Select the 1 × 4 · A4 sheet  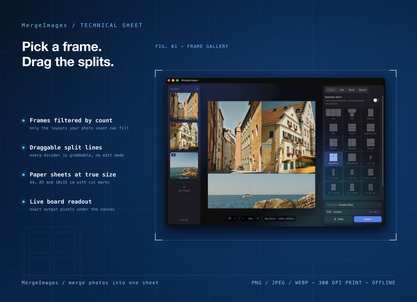[333, 174]
